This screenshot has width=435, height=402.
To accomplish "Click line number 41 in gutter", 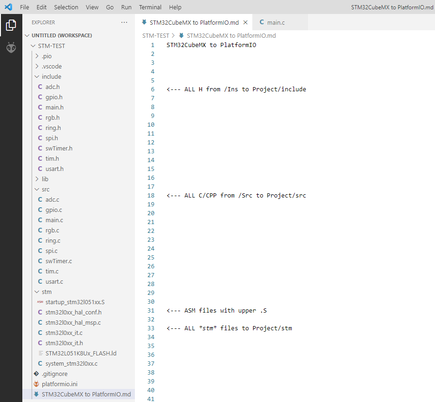I will pyautogui.click(x=151, y=399).
